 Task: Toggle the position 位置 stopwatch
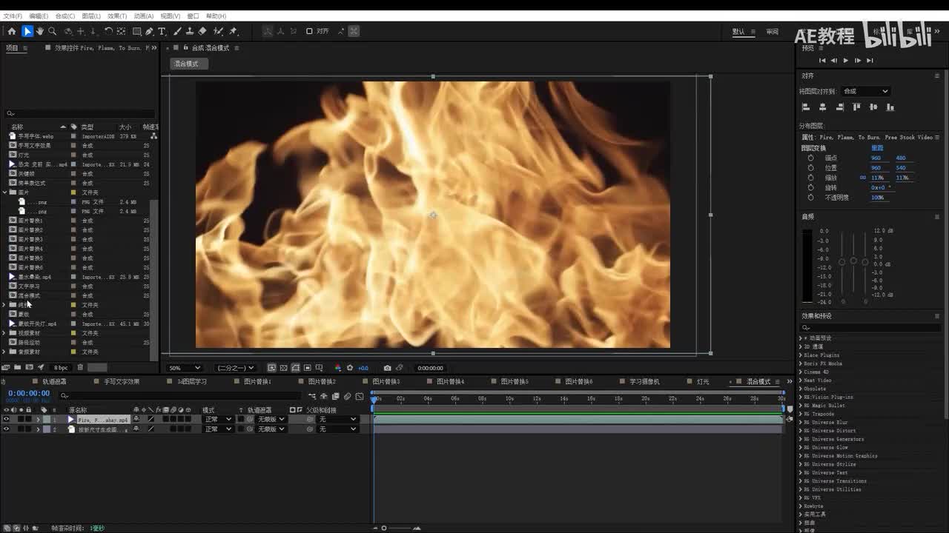(x=810, y=168)
